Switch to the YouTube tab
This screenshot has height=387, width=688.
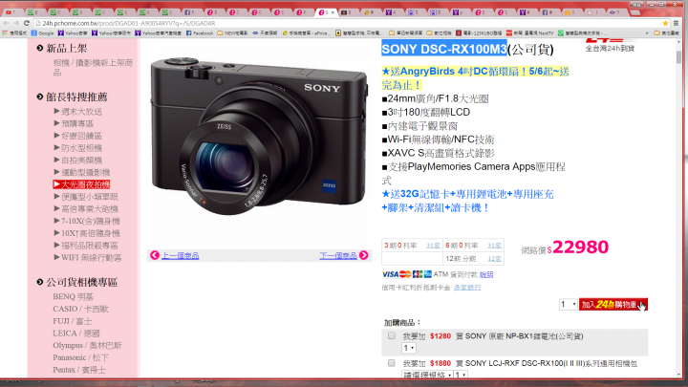(x=11, y=12)
